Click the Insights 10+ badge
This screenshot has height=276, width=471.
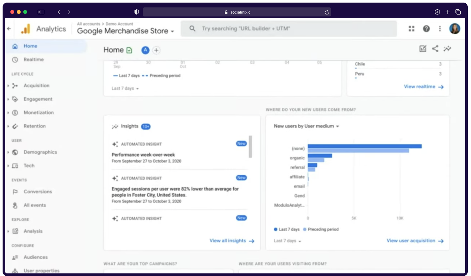pyautogui.click(x=146, y=127)
